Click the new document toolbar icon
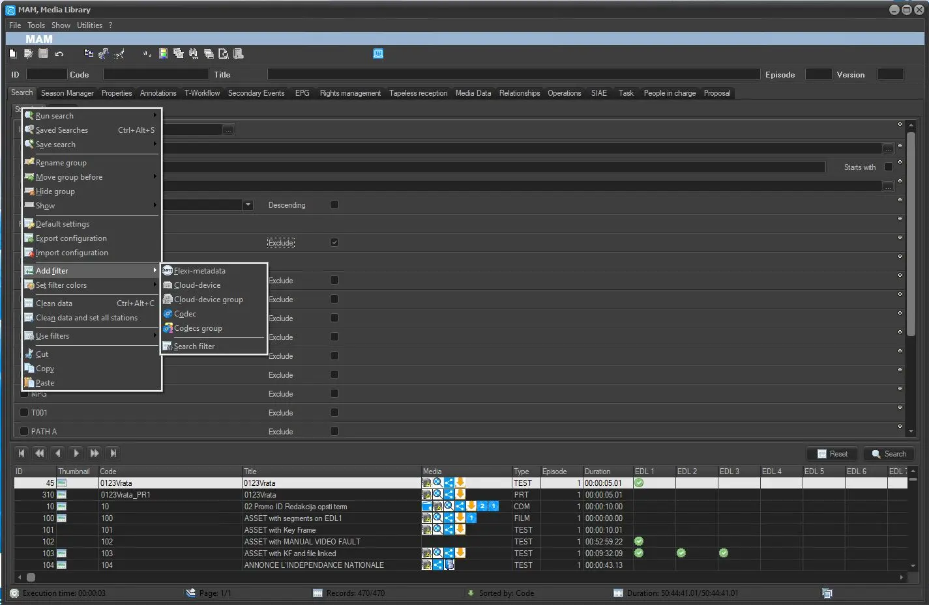929x605 pixels. tap(12, 53)
